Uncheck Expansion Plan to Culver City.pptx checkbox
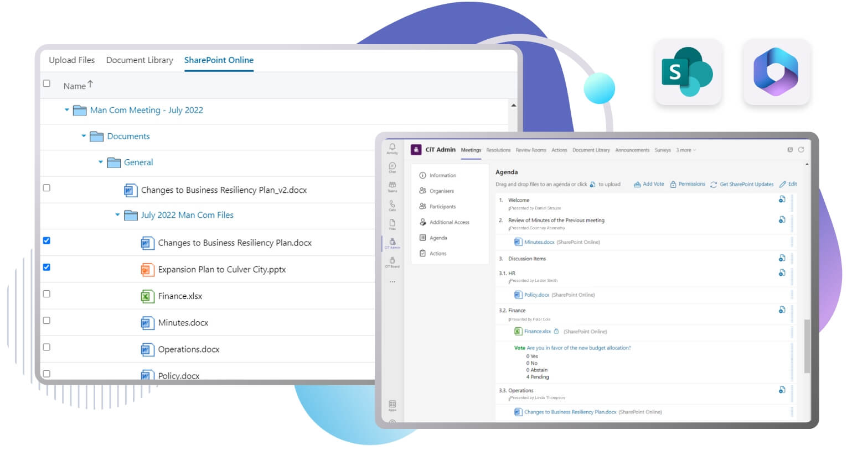The image size is (847, 451). (47, 268)
